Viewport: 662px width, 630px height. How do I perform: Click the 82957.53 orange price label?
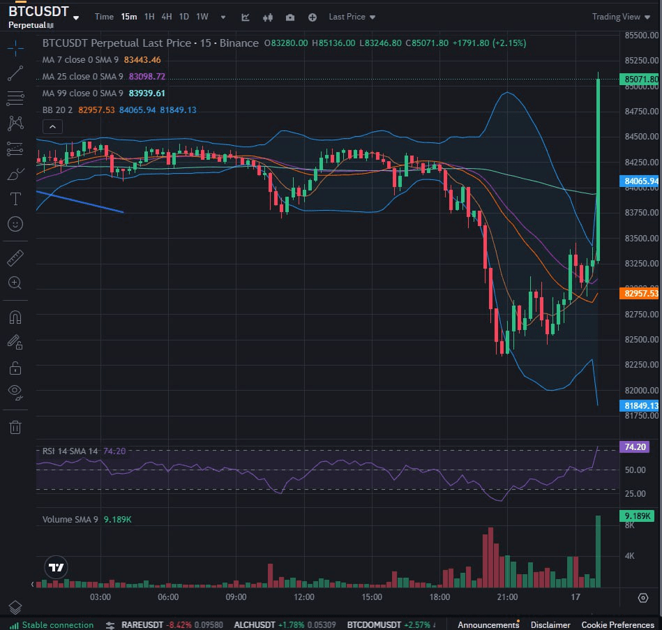pos(640,293)
